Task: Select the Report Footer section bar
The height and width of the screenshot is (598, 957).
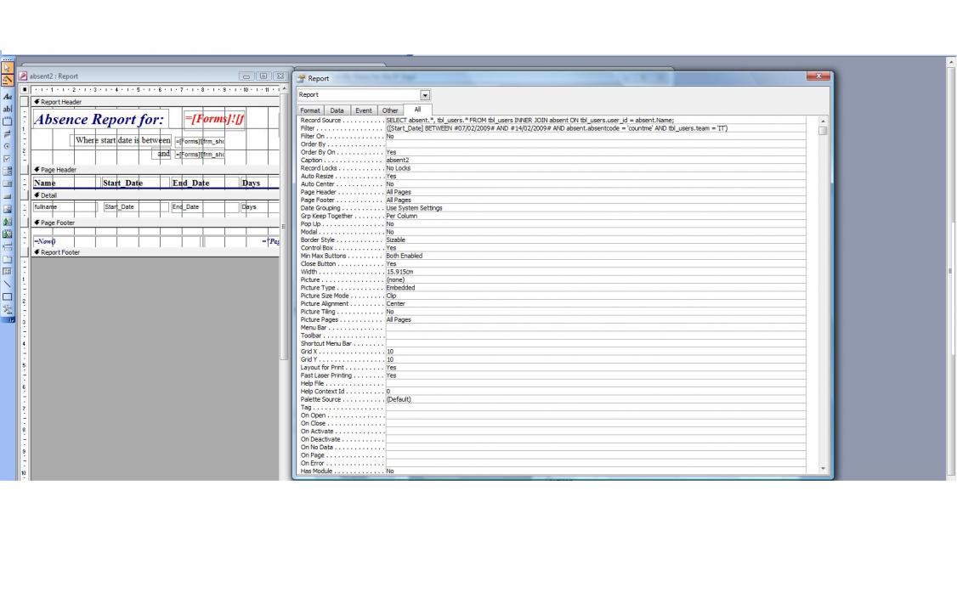Action: (x=155, y=252)
